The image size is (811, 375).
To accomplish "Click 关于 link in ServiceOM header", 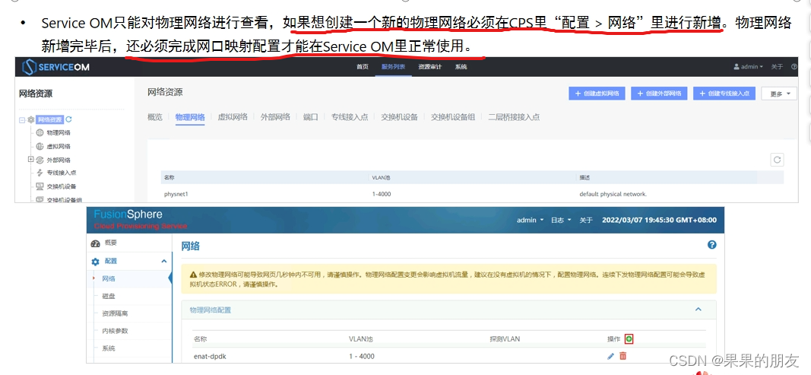I will coord(777,67).
